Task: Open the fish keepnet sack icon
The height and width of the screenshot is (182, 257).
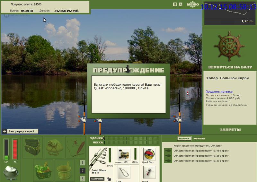Action: click(x=54, y=147)
